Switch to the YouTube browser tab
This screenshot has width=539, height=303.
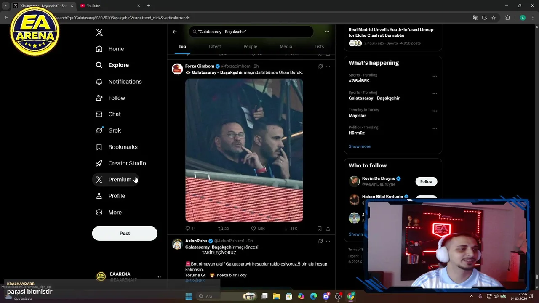tap(110, 6)
